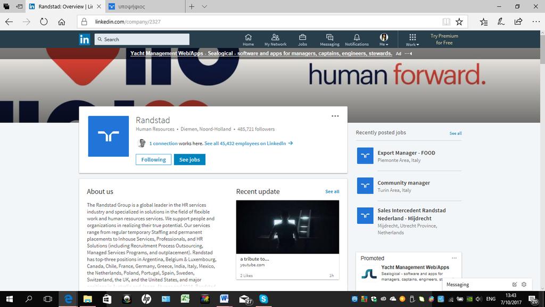
Task: Click the volume icon in system tray
Action: click(x=478, y=299)
